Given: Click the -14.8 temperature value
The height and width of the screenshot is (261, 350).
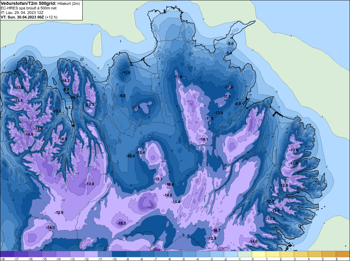Looking at the screenshot, I should [29, 134].
